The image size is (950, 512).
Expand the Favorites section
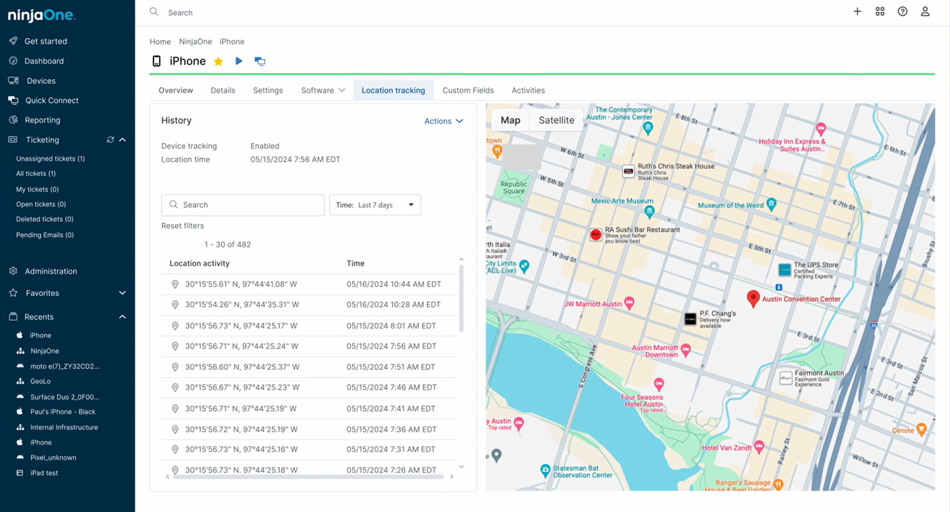122,293
